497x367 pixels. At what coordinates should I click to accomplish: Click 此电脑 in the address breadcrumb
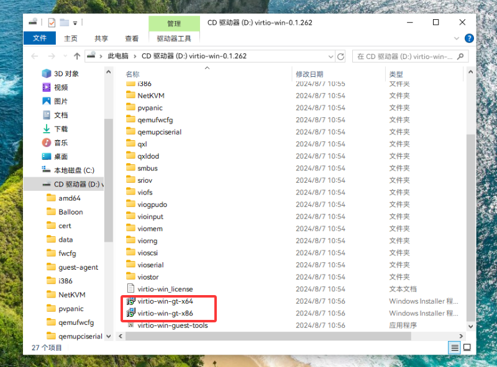pos(118,56)
